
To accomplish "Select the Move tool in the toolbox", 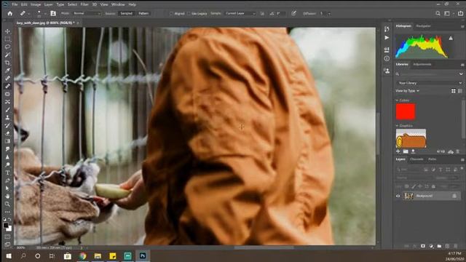I will (8, 31).
